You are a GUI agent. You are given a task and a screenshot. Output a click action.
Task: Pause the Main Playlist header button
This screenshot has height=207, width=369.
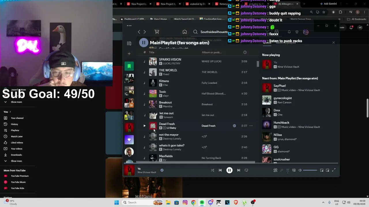[x=144, y=43]
